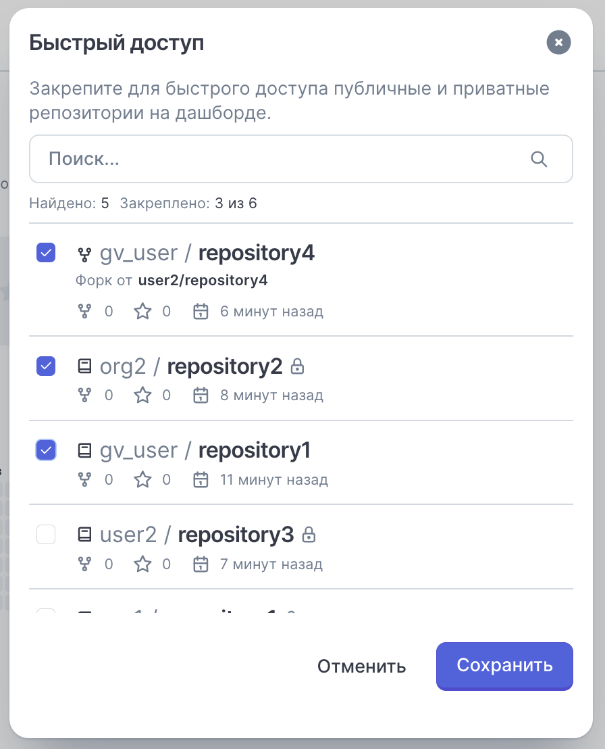Check the user2 / repository3 checkbox
605x749 pixels.
(x=46, y=535)
